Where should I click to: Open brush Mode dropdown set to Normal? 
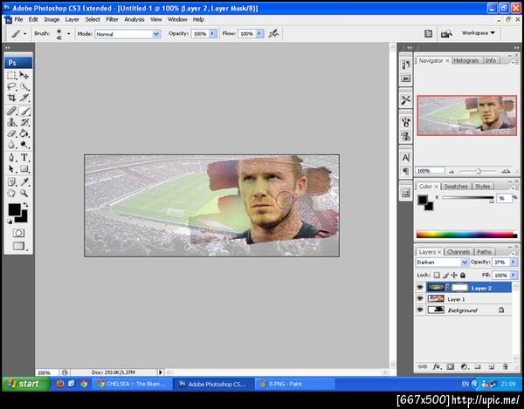click(x=128, y=34)
